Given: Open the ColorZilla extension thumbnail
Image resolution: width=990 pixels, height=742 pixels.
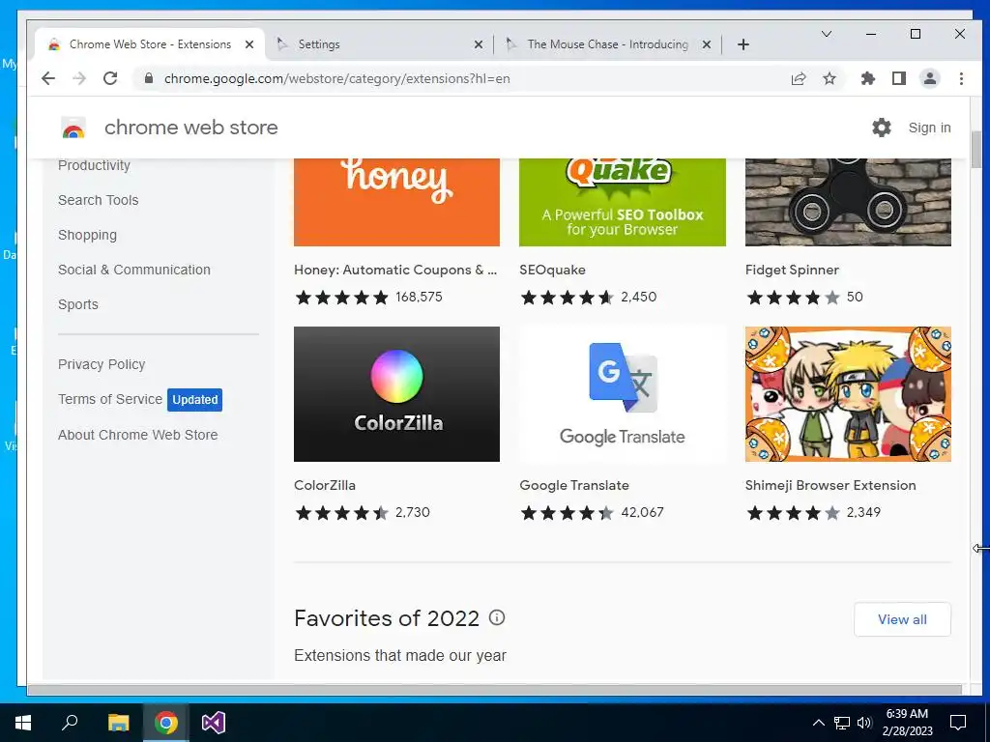Looking at the screenshot, I should point(396,394).
